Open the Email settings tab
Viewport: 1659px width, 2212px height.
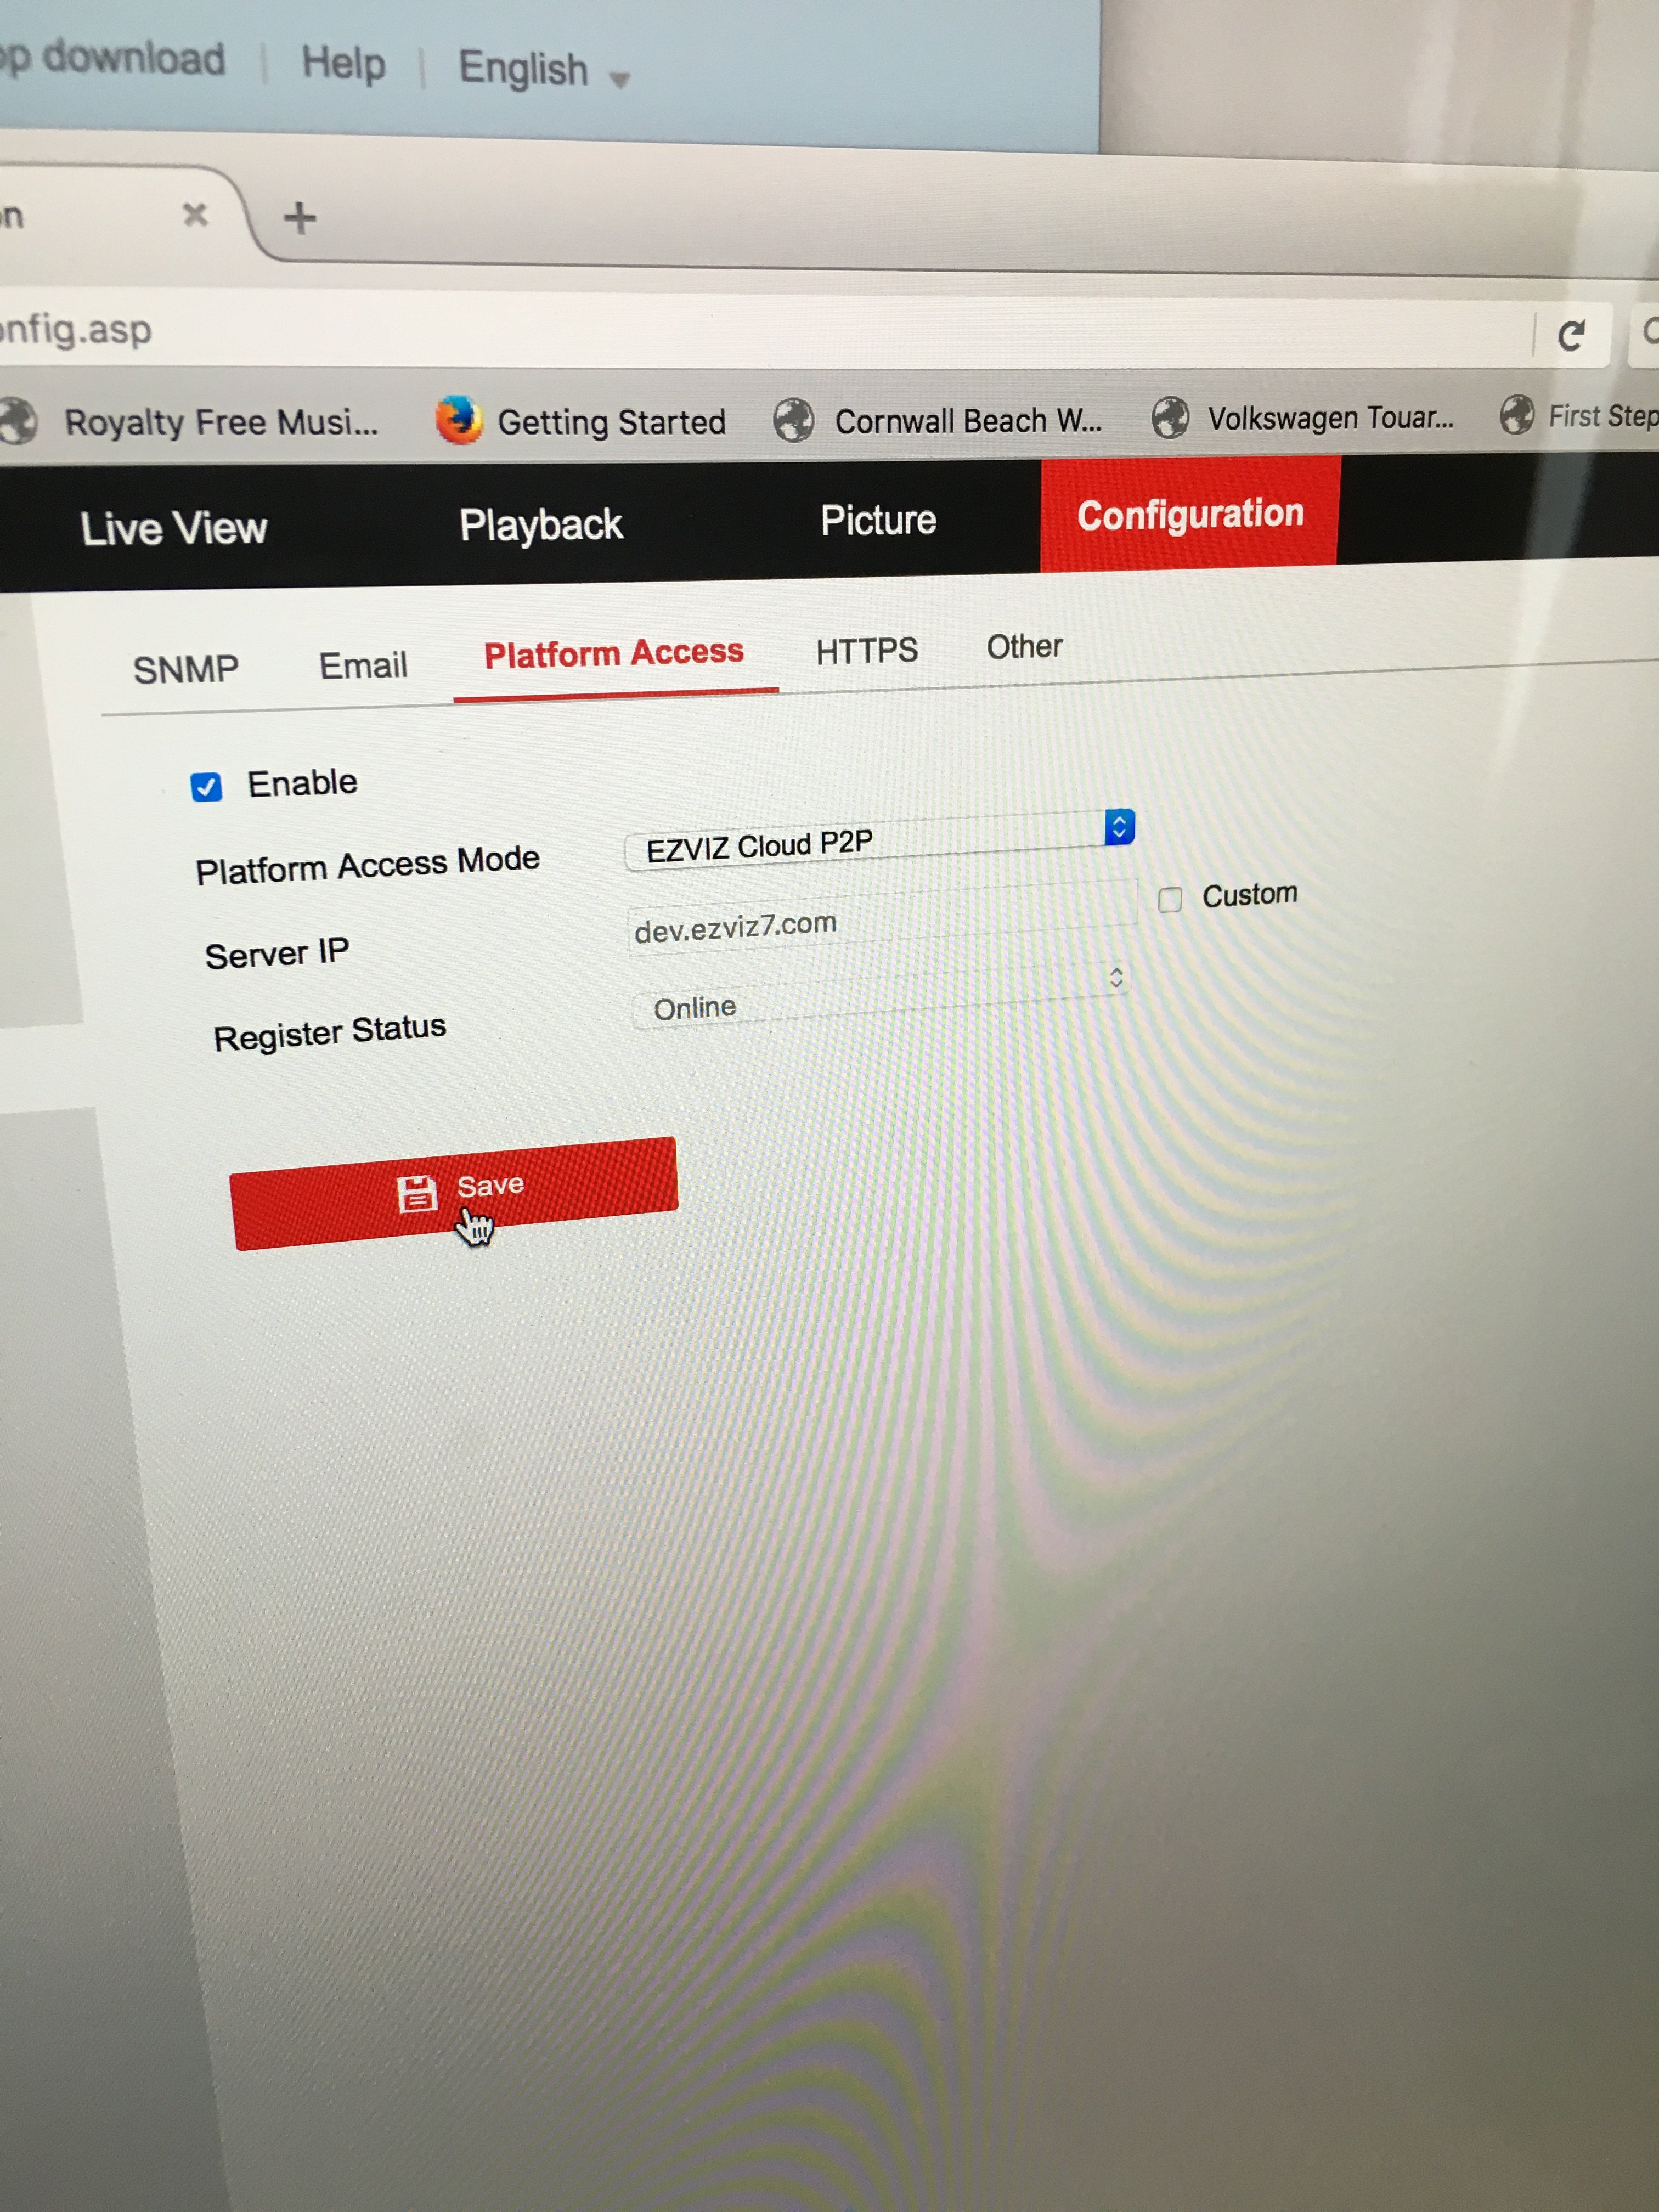pyautogui.click(x=363, y=665)
